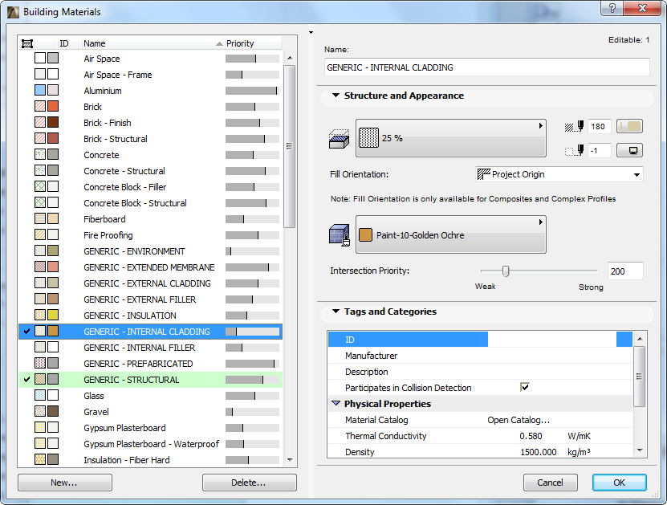Click the Brick - Finish surface swatch
The height and width of the screenshot is (505, 667).
click(x=53, y=123)
